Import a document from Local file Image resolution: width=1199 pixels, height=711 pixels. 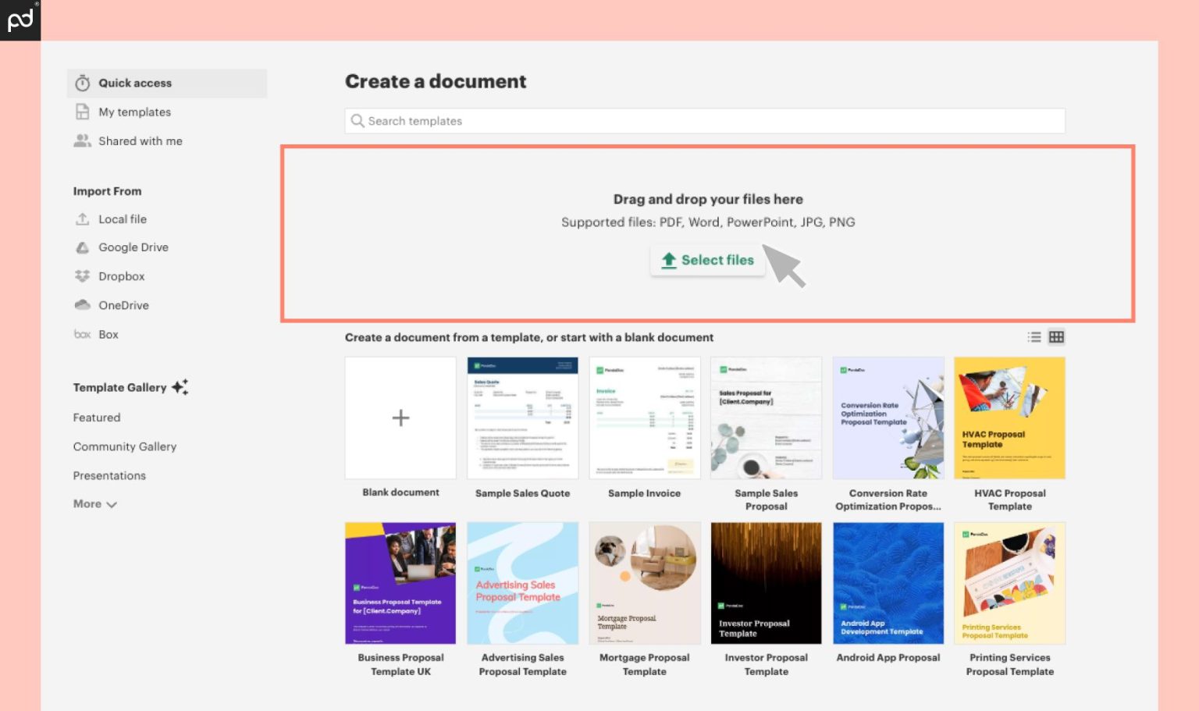click(123, 219)
